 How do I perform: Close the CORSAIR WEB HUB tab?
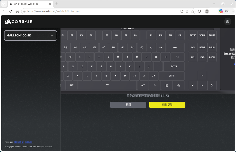[50, 4]
